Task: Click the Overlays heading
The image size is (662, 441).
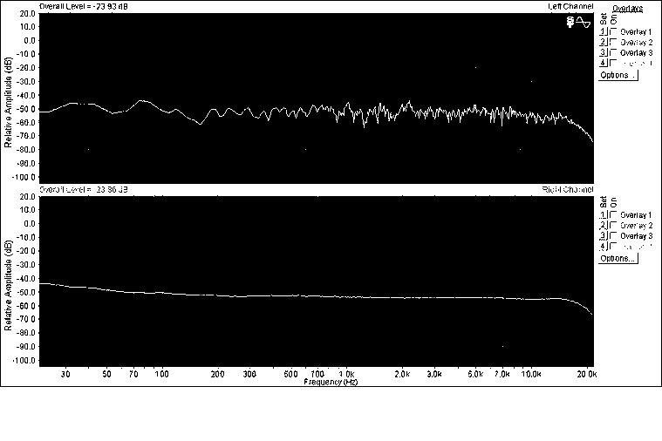Action: pos(627,9)
